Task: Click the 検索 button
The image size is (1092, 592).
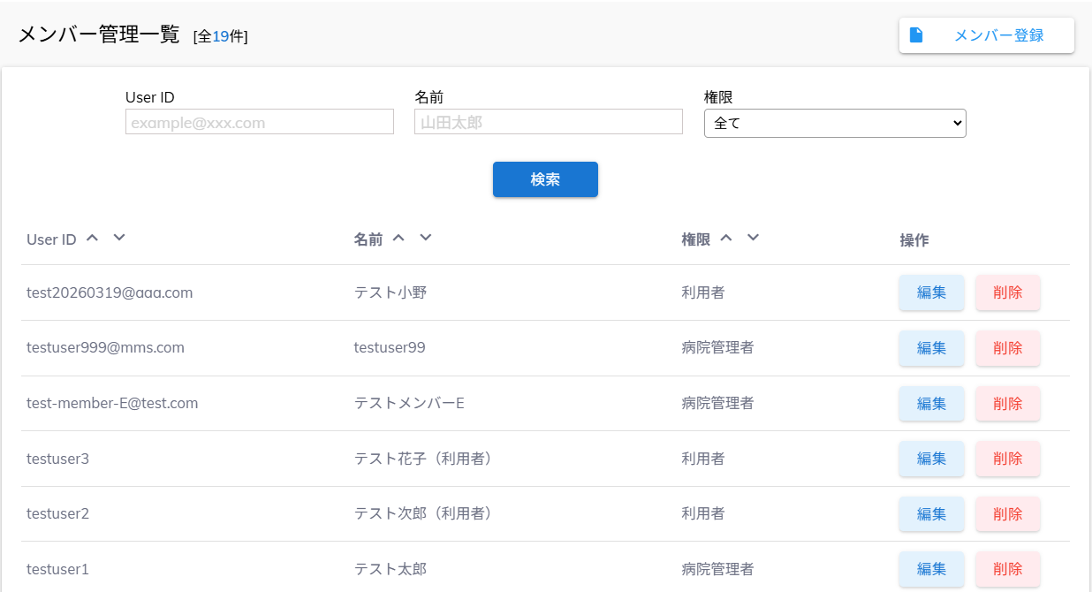Action: point(545,179)
